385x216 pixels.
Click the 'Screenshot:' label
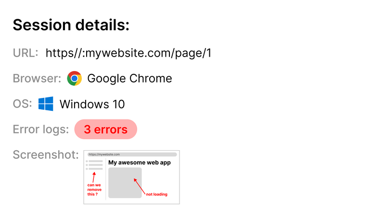[45, 155]
